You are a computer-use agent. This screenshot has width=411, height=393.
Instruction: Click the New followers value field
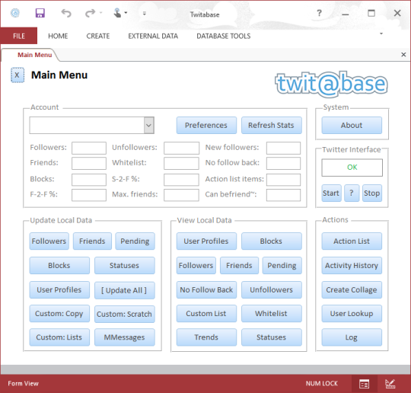tap(283, 148)
